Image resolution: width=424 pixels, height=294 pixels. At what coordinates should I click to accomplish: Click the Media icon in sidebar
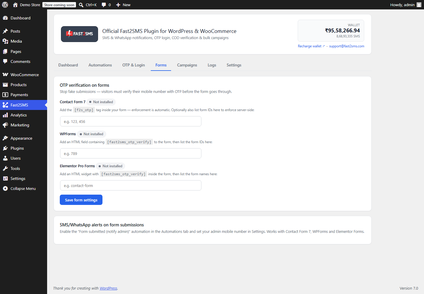coord(5,41)
